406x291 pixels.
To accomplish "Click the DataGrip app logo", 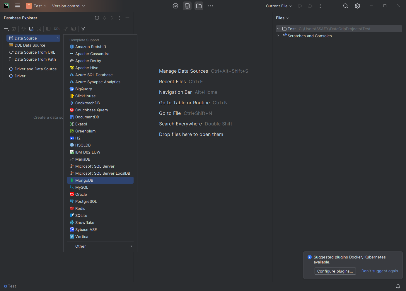I will pyautogui.click(x=6, y=6).
